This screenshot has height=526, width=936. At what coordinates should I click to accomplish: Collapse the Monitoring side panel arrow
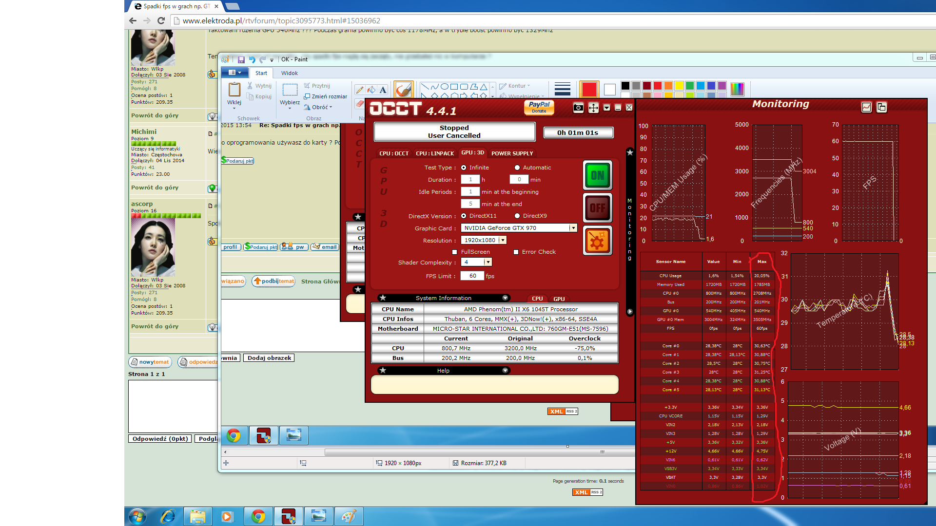coord(630,311)
